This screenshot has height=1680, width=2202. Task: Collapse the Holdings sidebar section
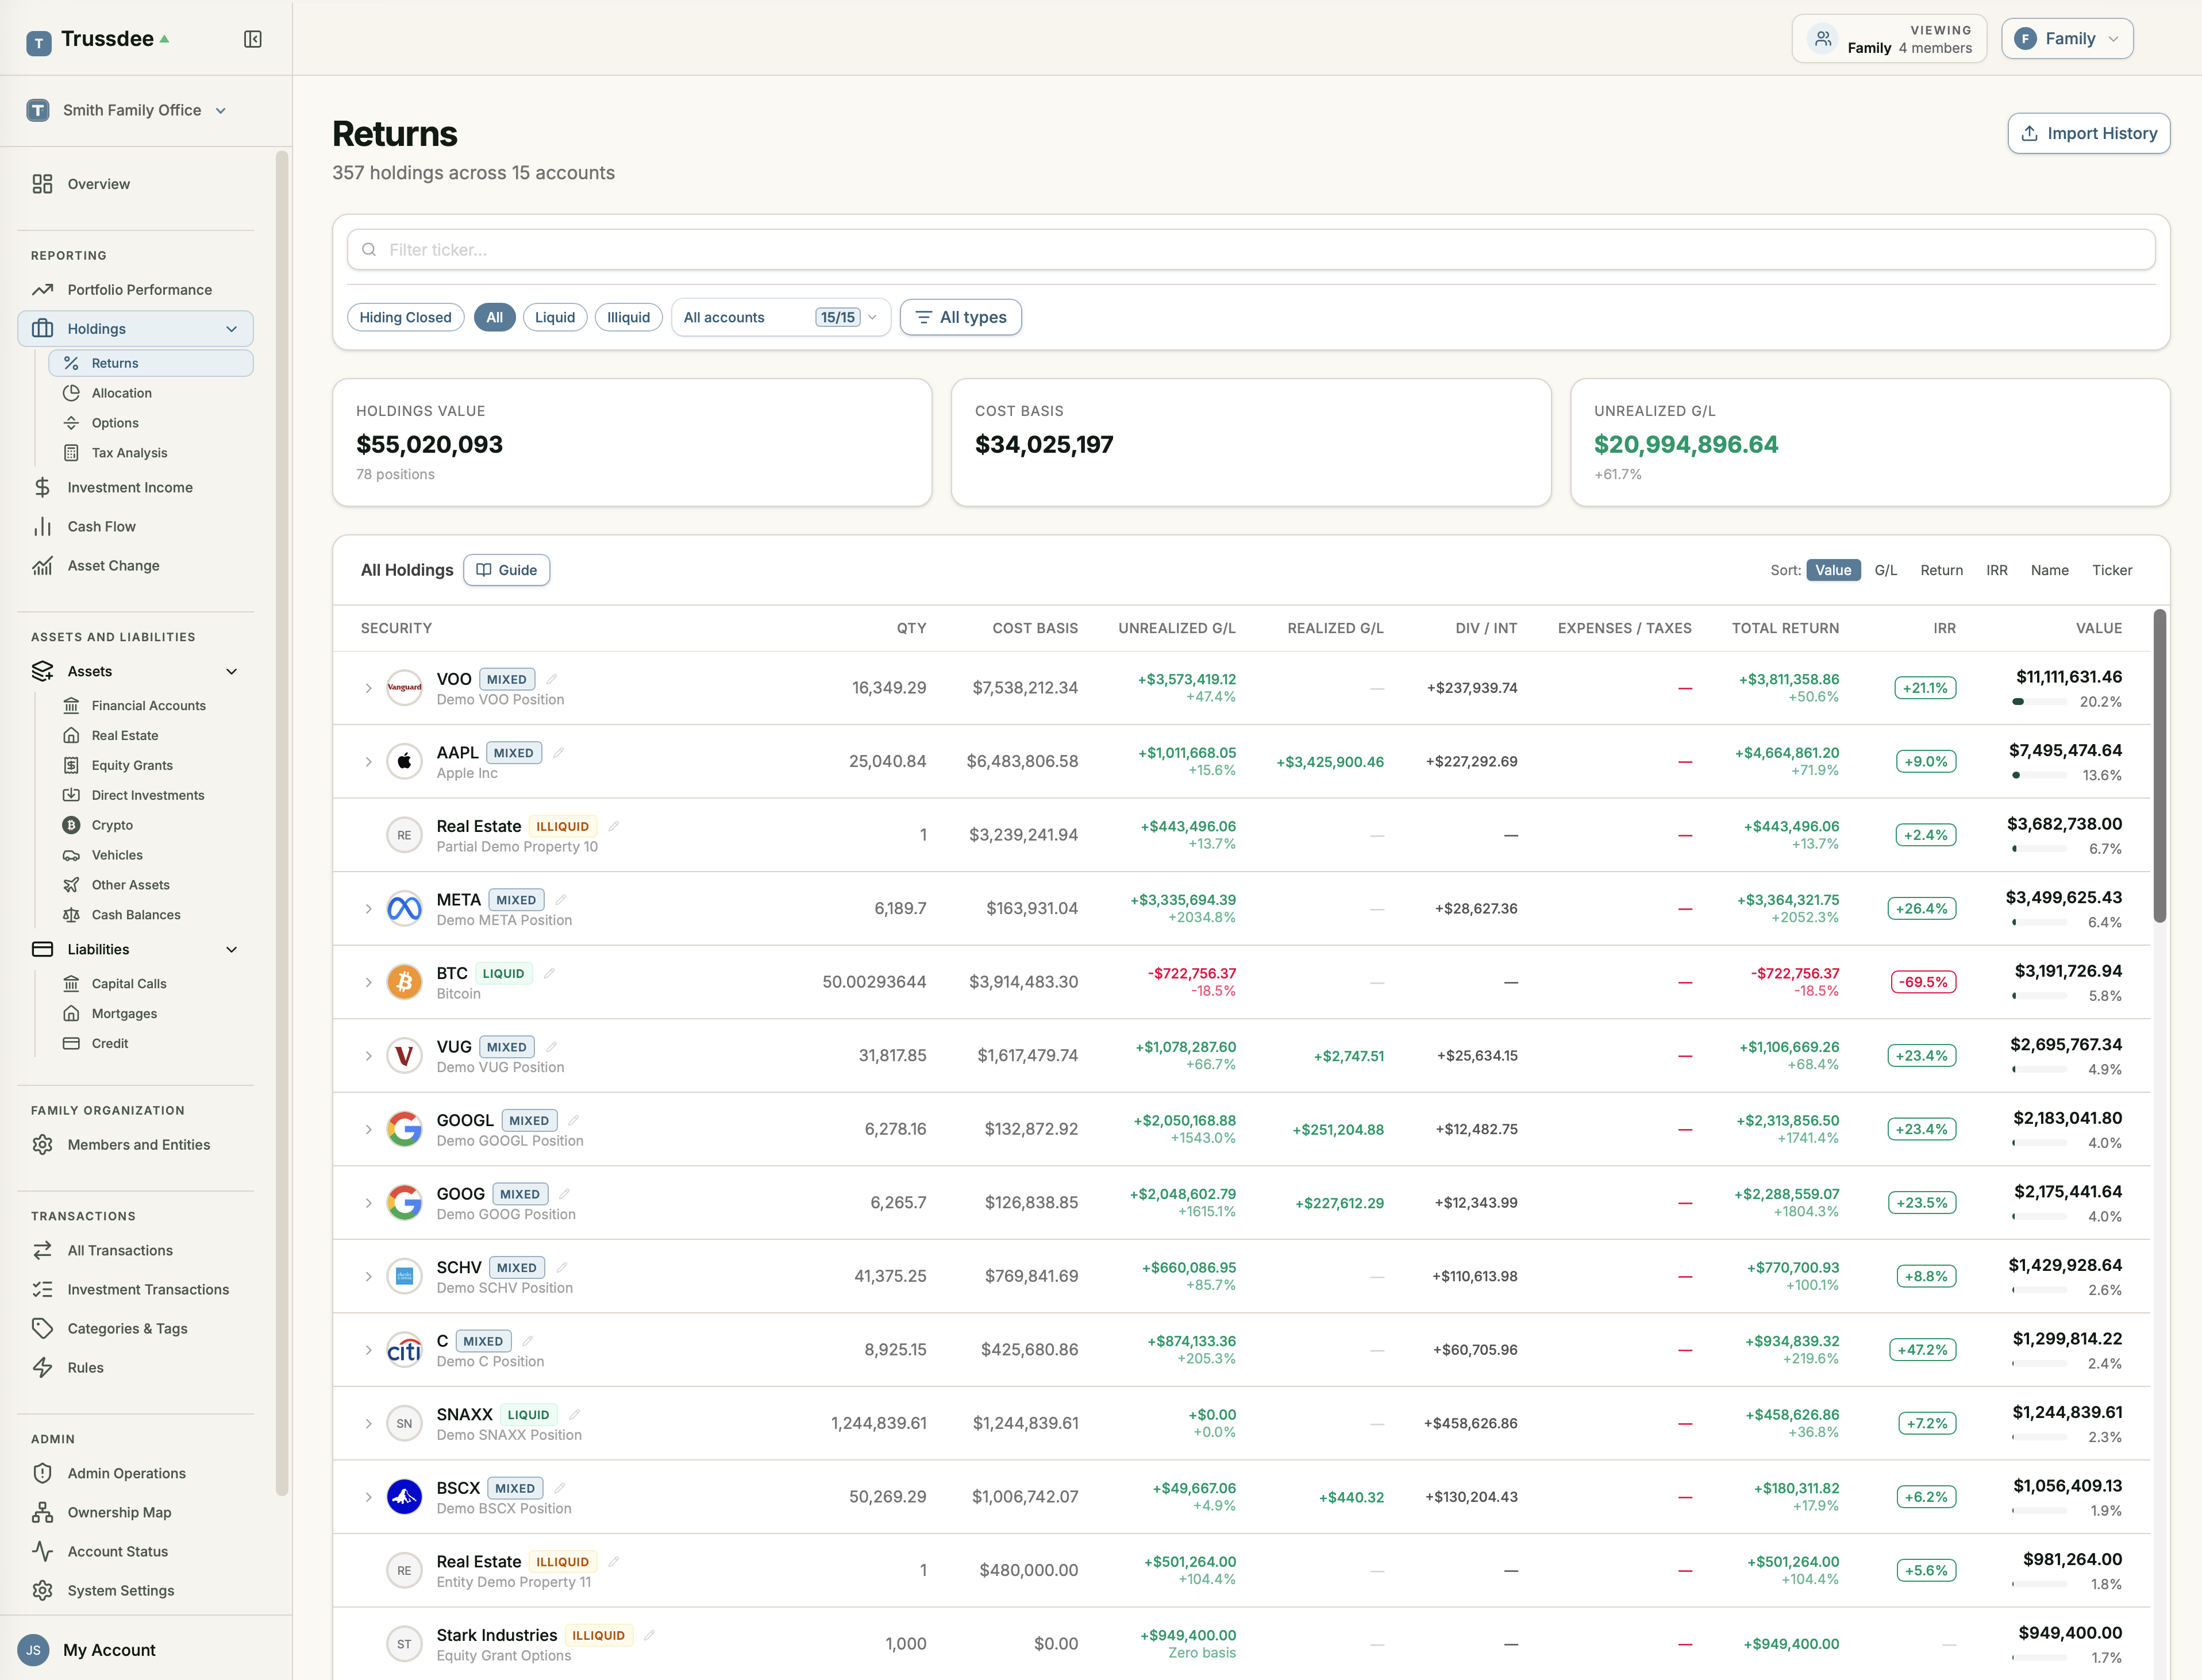232,329
